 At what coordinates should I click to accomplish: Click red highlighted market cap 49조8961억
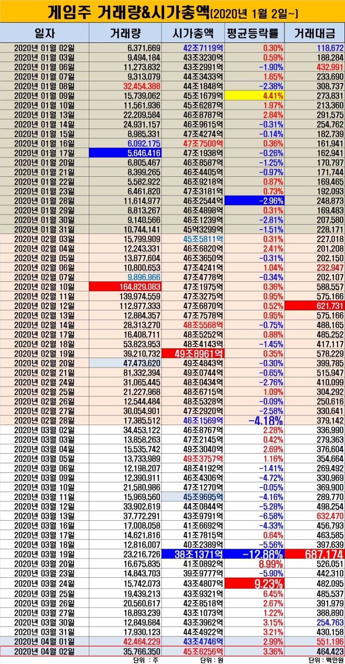[193, 354]
